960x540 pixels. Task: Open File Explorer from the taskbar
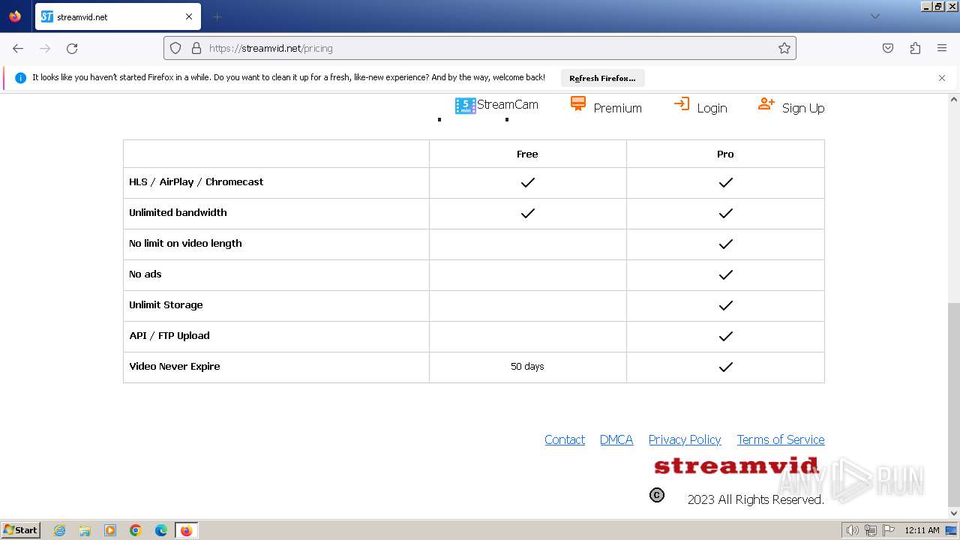(x=85, y=530)
